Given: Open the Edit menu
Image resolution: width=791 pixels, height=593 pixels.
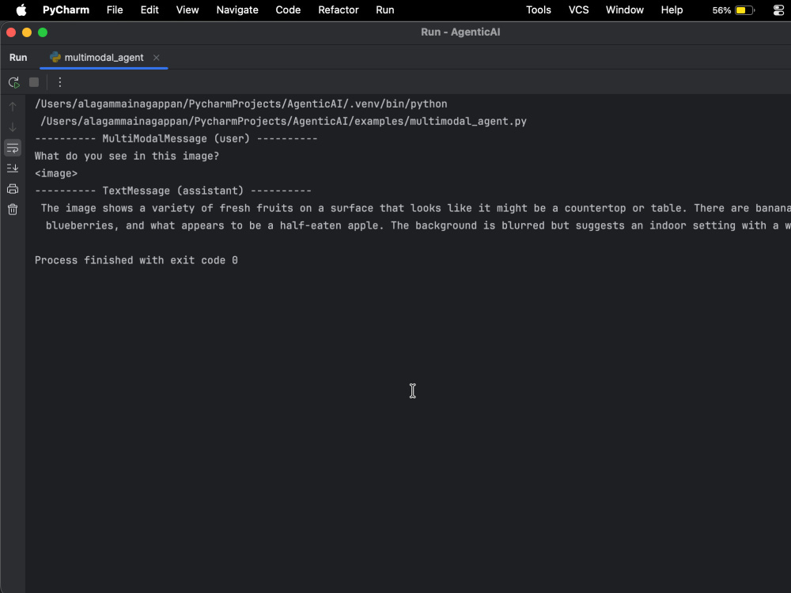Looking at the screenshot, I should (149, 10).
